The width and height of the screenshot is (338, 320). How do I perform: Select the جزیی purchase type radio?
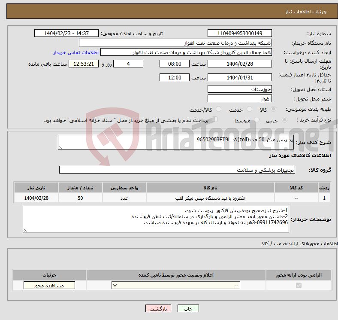click(284, 119)
